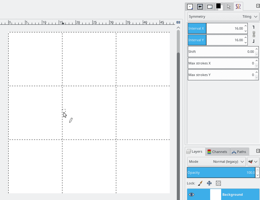Toggle the lock alpha channel checkerboard icon
The height and width of the screenshot is (200, 260).
[x=218, y=183]
